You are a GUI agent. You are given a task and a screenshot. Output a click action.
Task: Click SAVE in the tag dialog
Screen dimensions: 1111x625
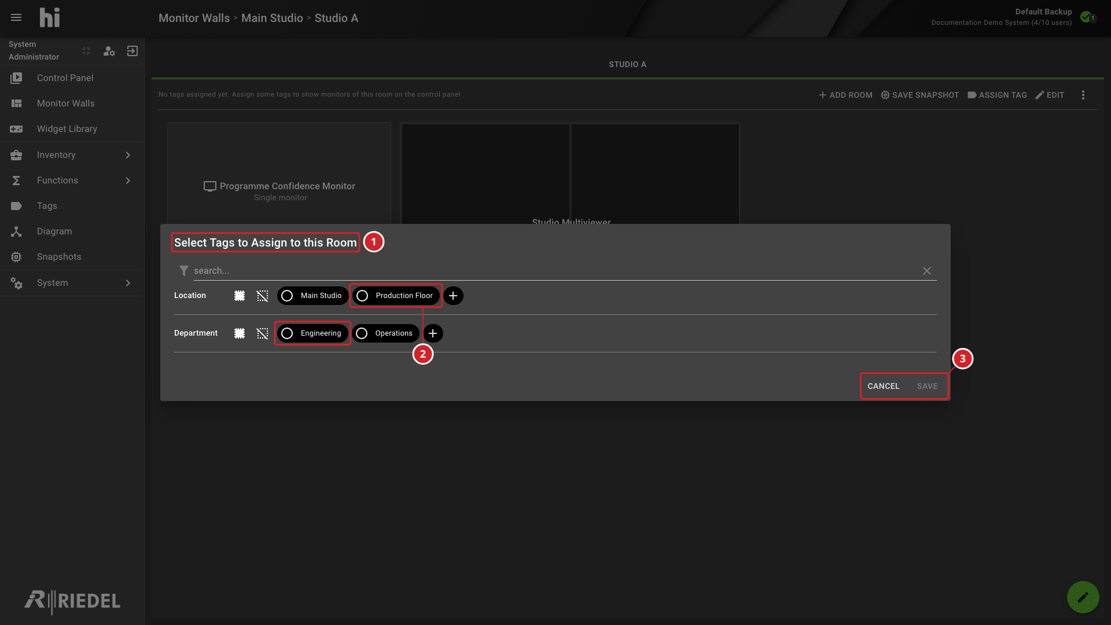click(x=927, y=386)
